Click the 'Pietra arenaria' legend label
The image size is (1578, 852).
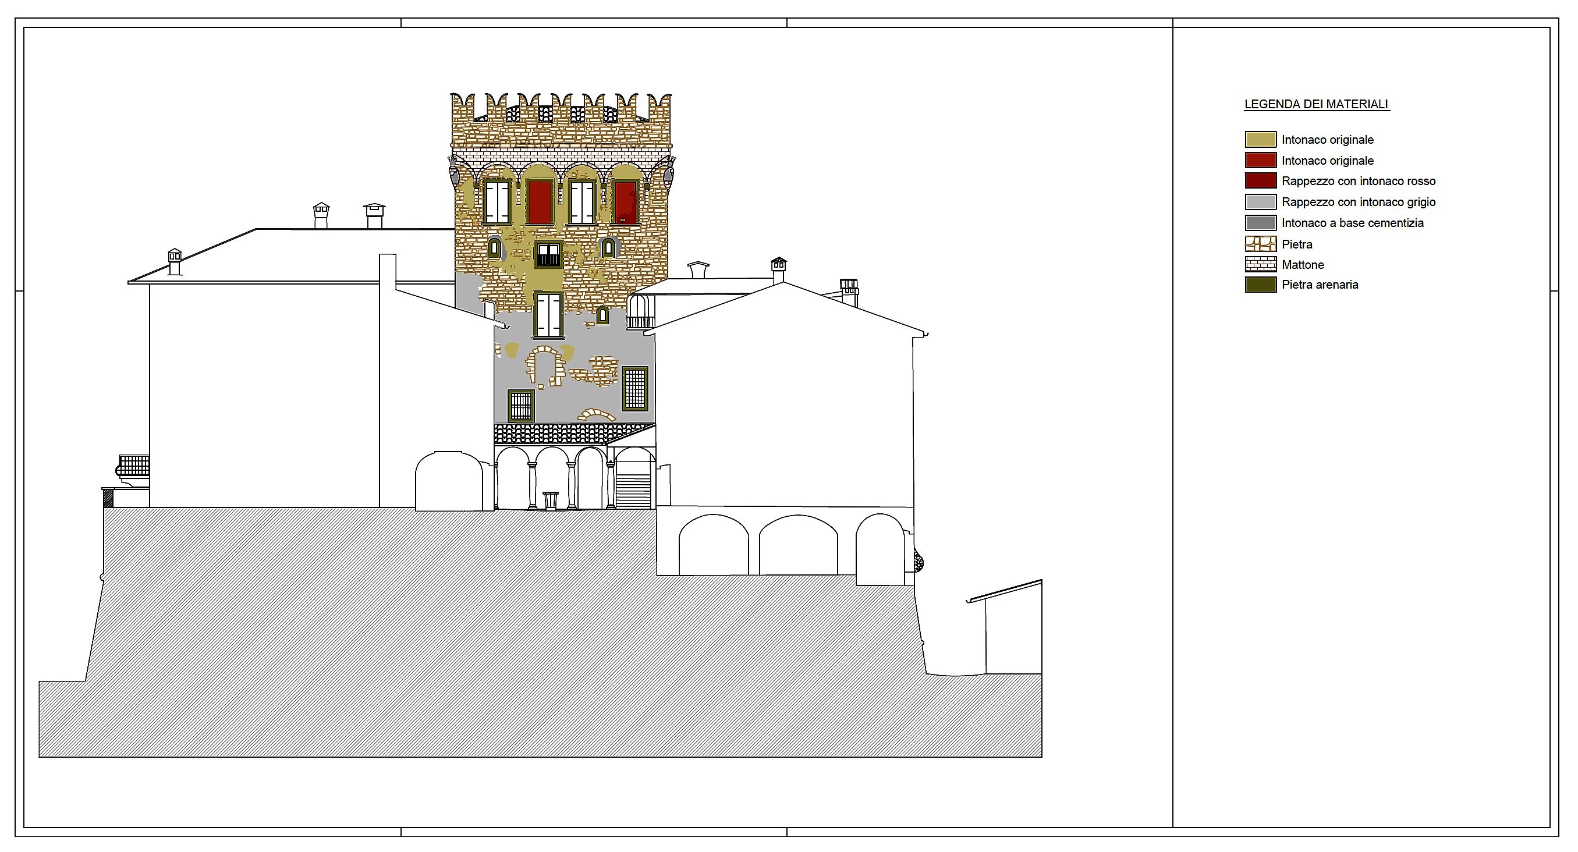coord(1320,285)
